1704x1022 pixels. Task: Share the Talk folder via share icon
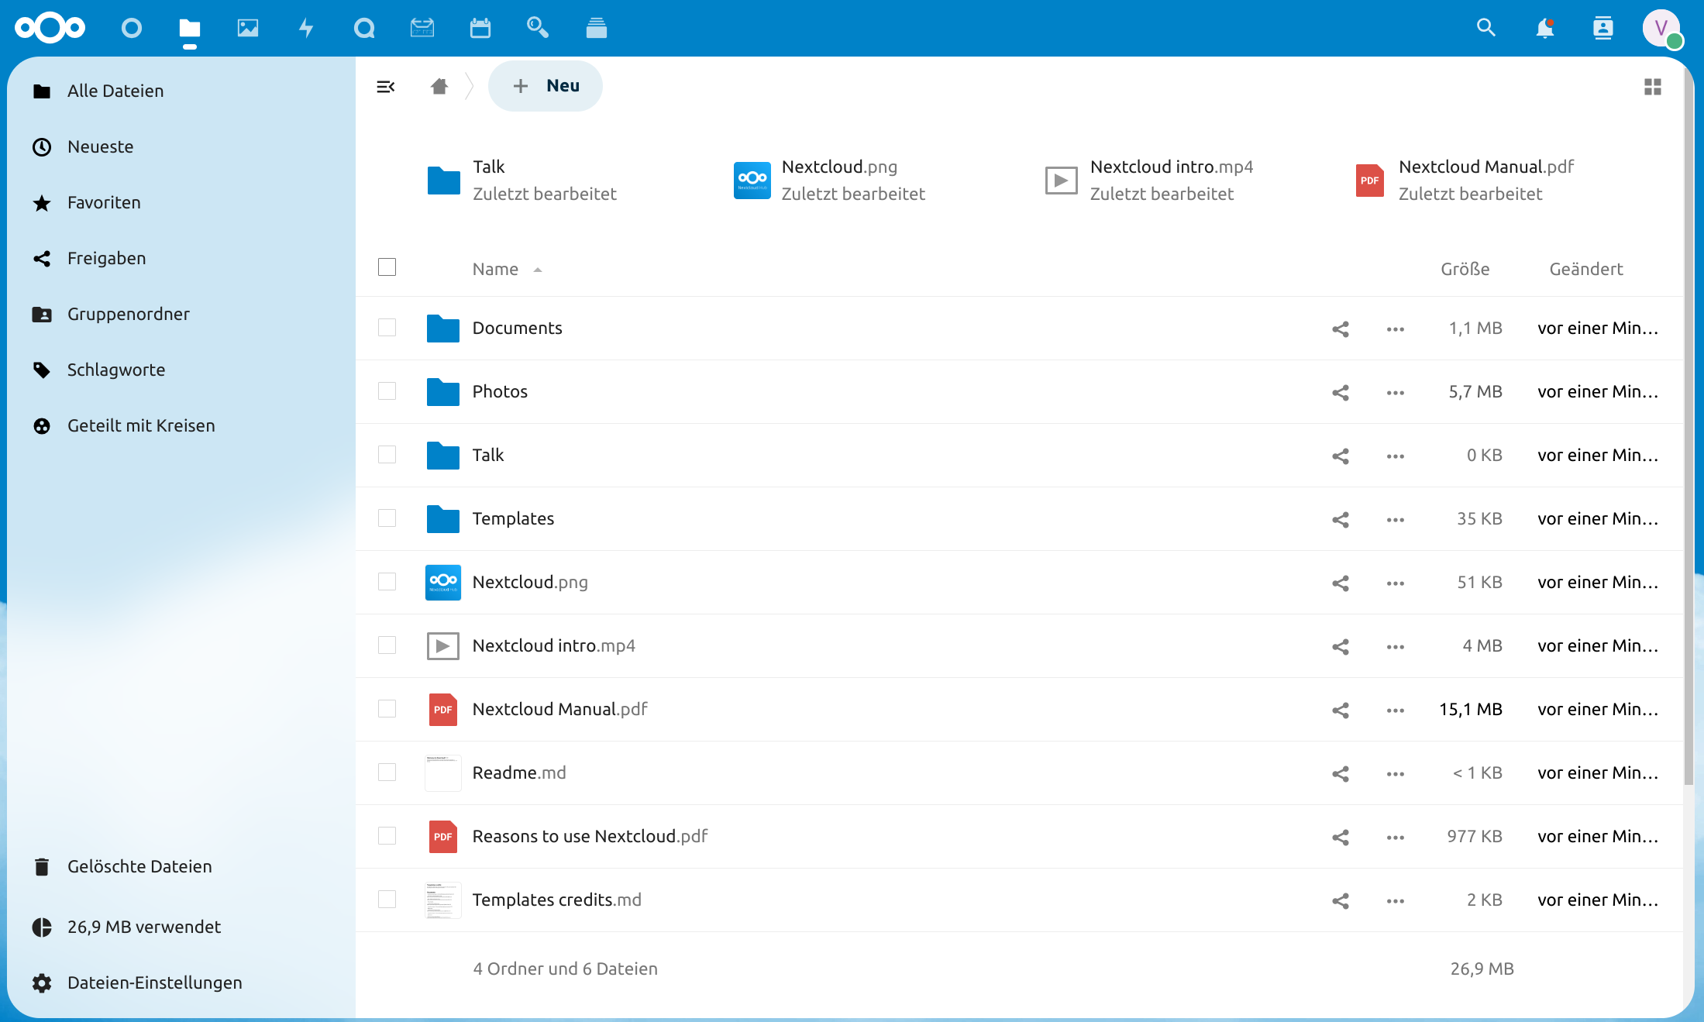1341,456
